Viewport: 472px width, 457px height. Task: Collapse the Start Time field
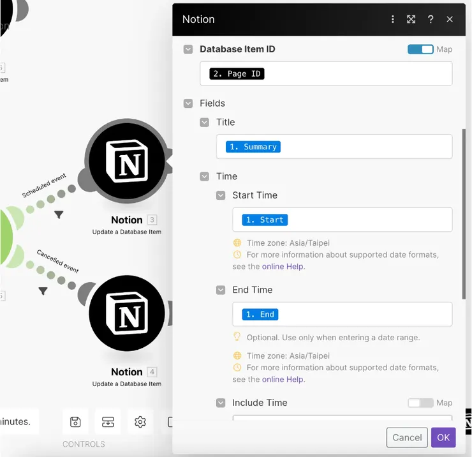[x=221, y=195]
